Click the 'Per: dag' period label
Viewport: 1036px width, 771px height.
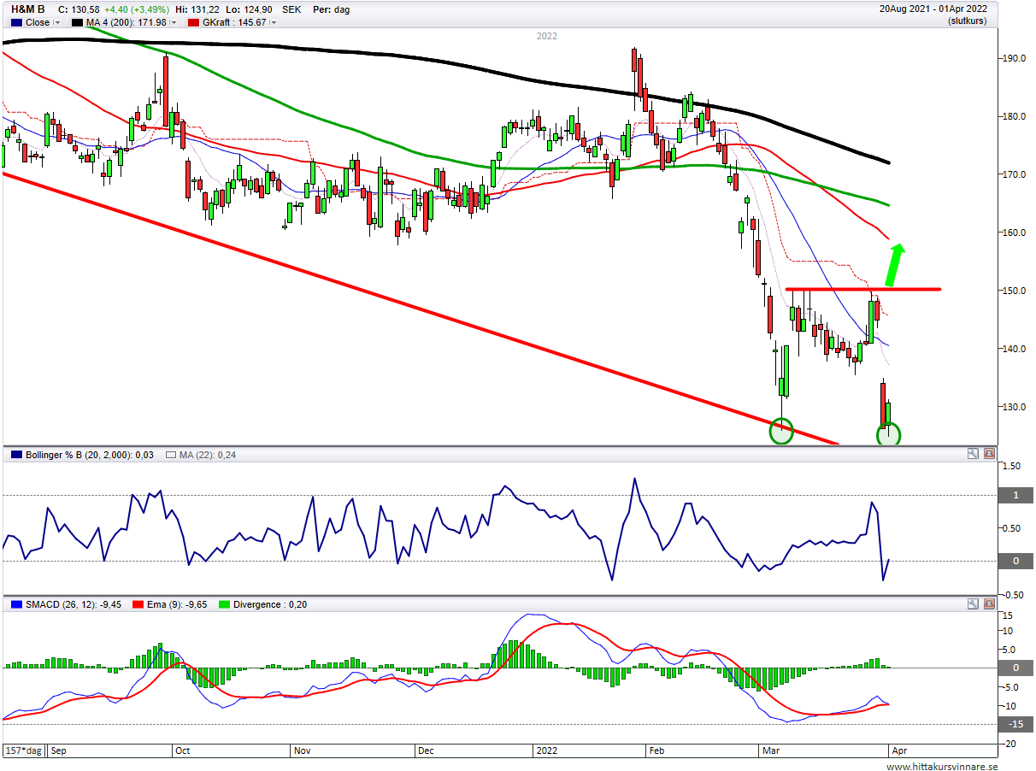click(x=330, y=9)
